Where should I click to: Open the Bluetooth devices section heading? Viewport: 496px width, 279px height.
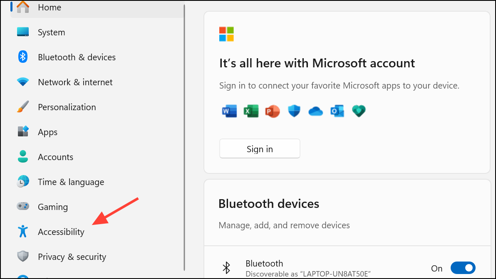pyautogui.click(x=269, y=204)
